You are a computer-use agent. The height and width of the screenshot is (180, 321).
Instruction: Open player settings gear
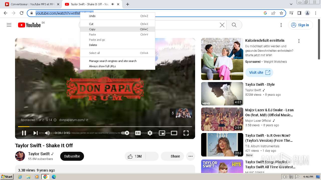pos(150,133)
